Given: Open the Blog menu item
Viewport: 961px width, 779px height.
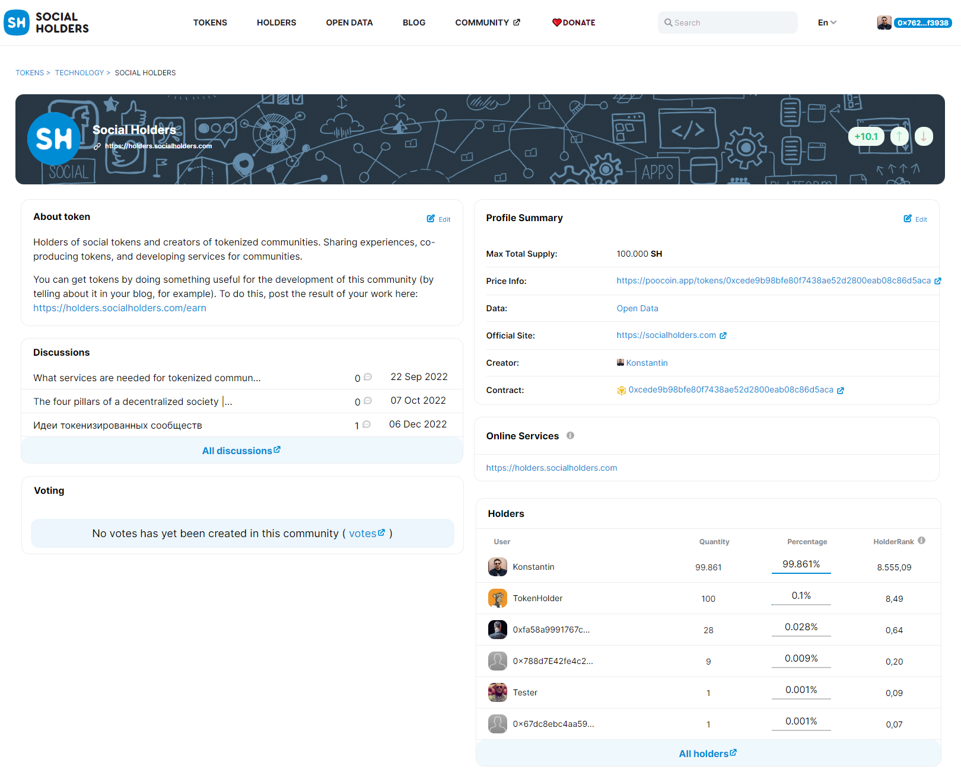Looking at the screenshot, I should 414,23.
